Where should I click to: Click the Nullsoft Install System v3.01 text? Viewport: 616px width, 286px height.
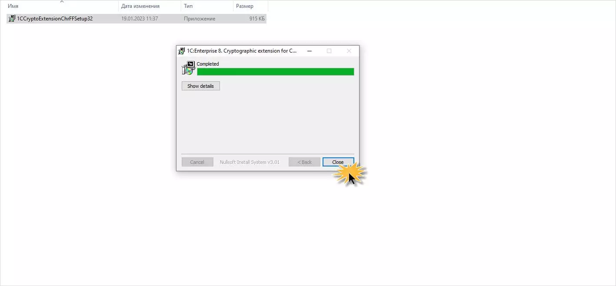point(250,162)
